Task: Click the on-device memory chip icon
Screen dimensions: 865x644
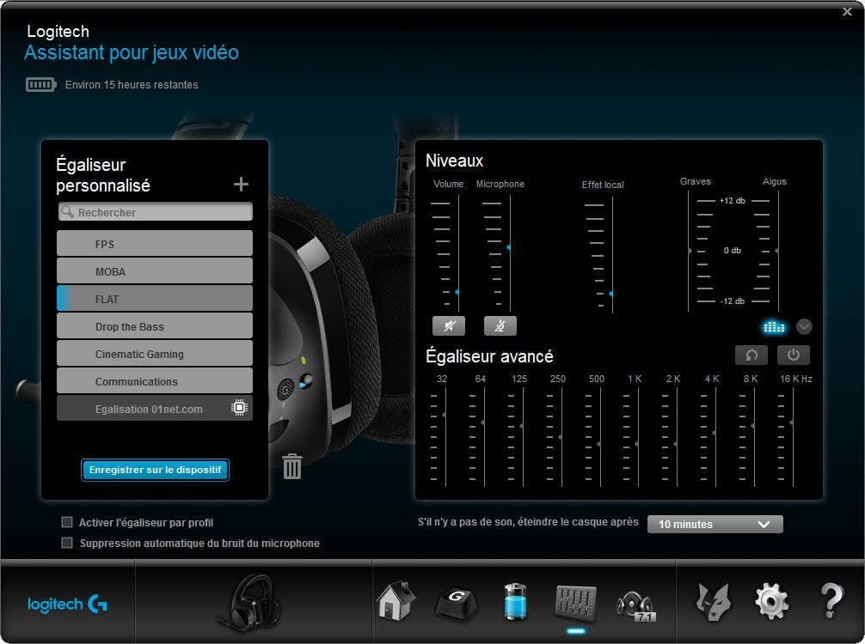Action: (x=239, y=408)
